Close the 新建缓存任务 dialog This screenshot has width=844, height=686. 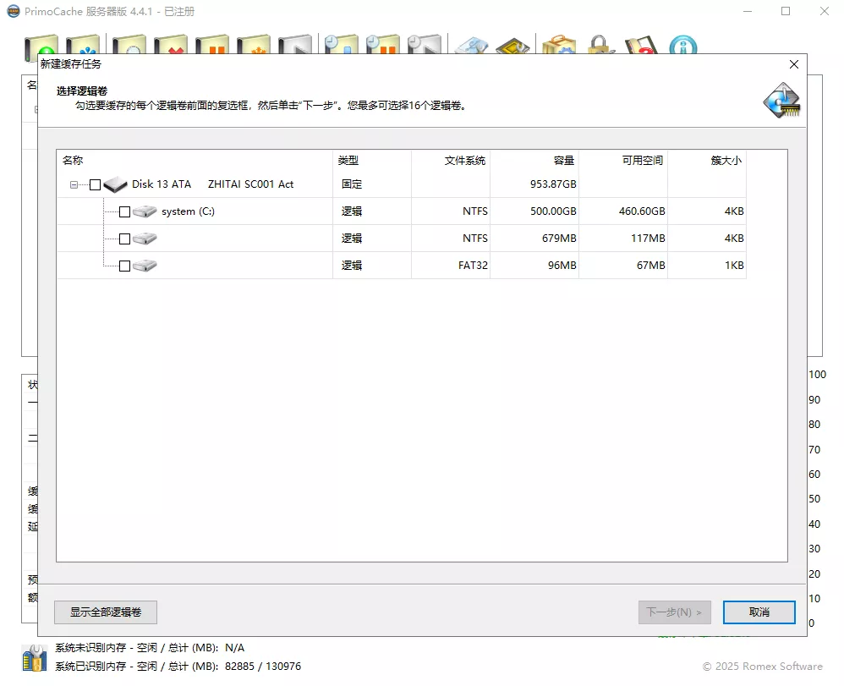pyautogui.click(x=793, y=64)
